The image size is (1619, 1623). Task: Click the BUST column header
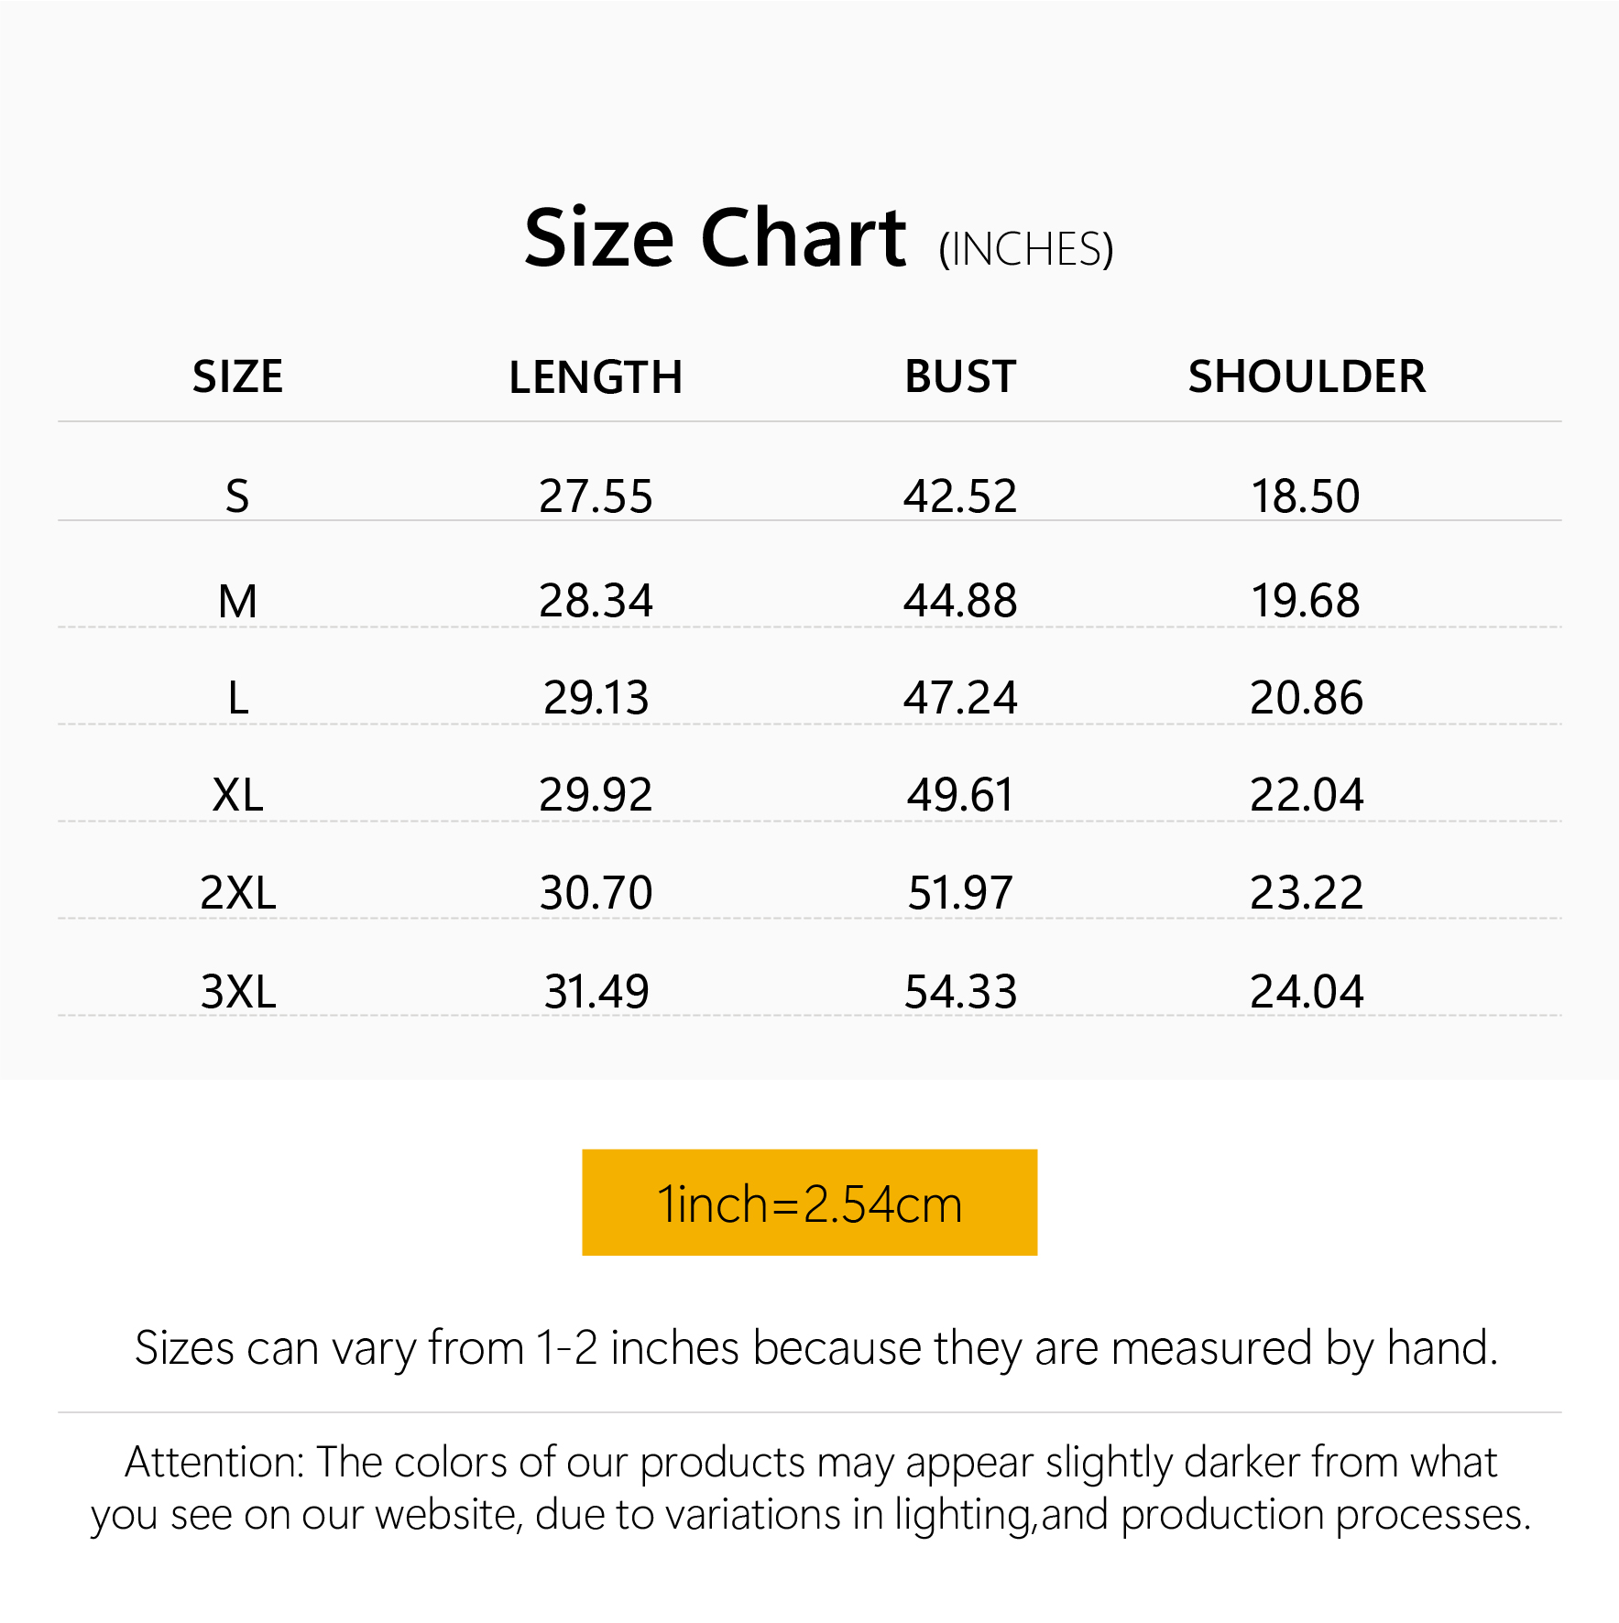[x=960, y=377]
